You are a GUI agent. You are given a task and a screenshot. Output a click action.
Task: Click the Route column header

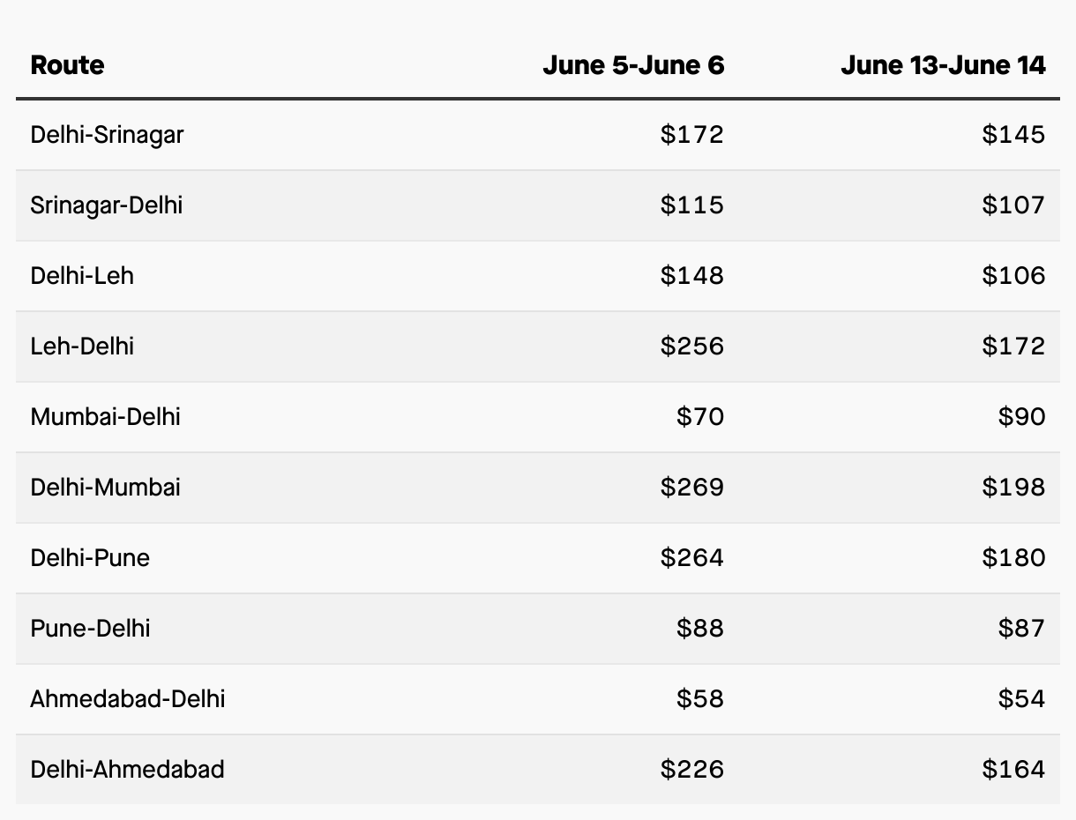pos(67,65)
